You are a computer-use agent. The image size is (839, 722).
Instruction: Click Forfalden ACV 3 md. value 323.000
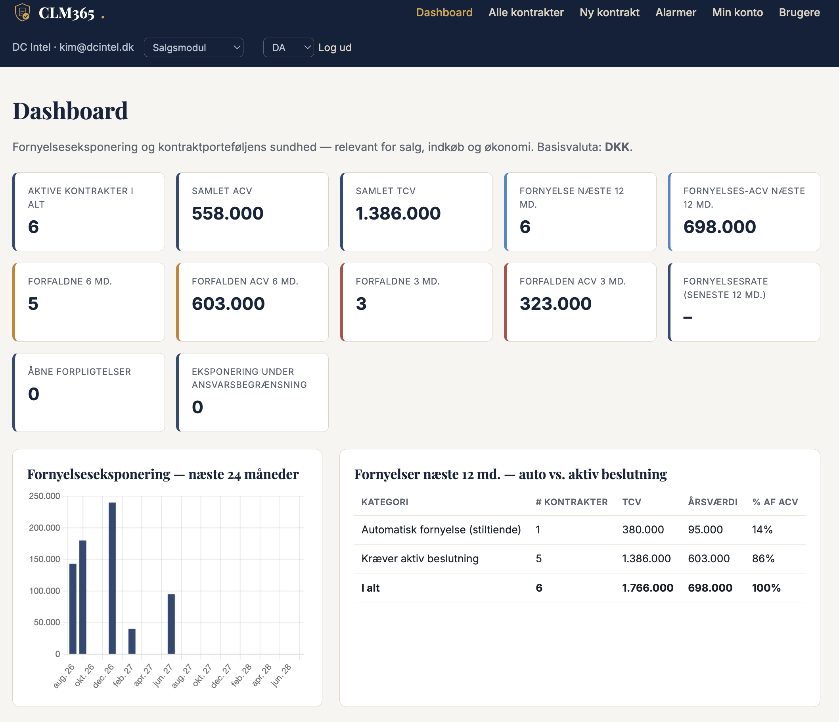pos(556,304)
